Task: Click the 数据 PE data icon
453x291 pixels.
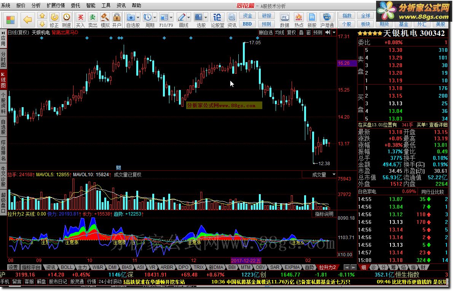Action: [285, 17]
